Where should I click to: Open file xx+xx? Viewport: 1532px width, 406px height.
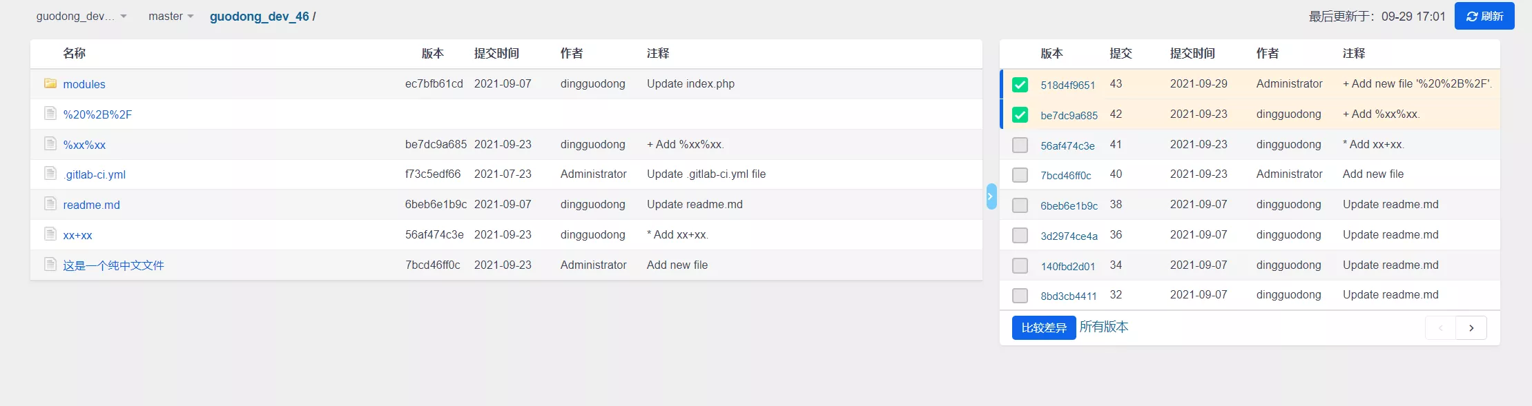[x=77, y=235]
